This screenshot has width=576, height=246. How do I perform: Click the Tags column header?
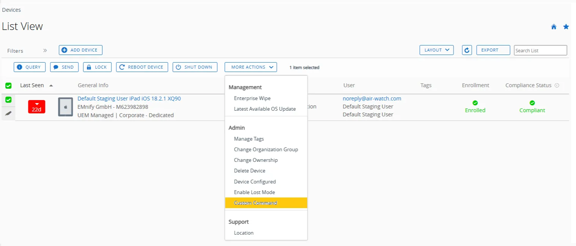pyautogui.click(x=426, y=85)
